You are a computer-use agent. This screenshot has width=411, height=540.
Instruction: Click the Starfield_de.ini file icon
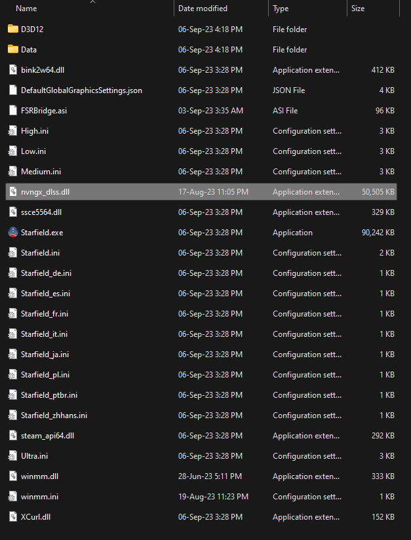pyautogui.click(x=12, y=273)
